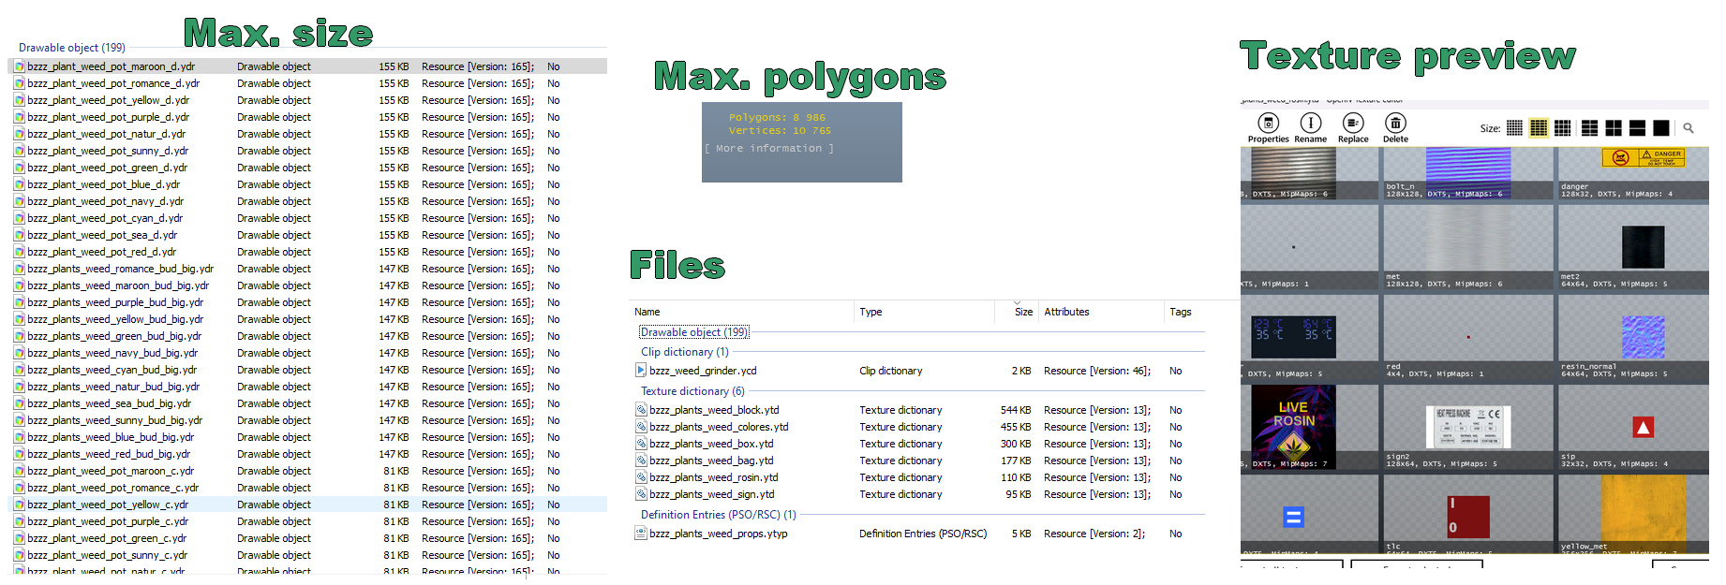Sort files by the Size column
Viewport: 1726px width, 585px height.
pyautogui.click(x=1023, y=312)
